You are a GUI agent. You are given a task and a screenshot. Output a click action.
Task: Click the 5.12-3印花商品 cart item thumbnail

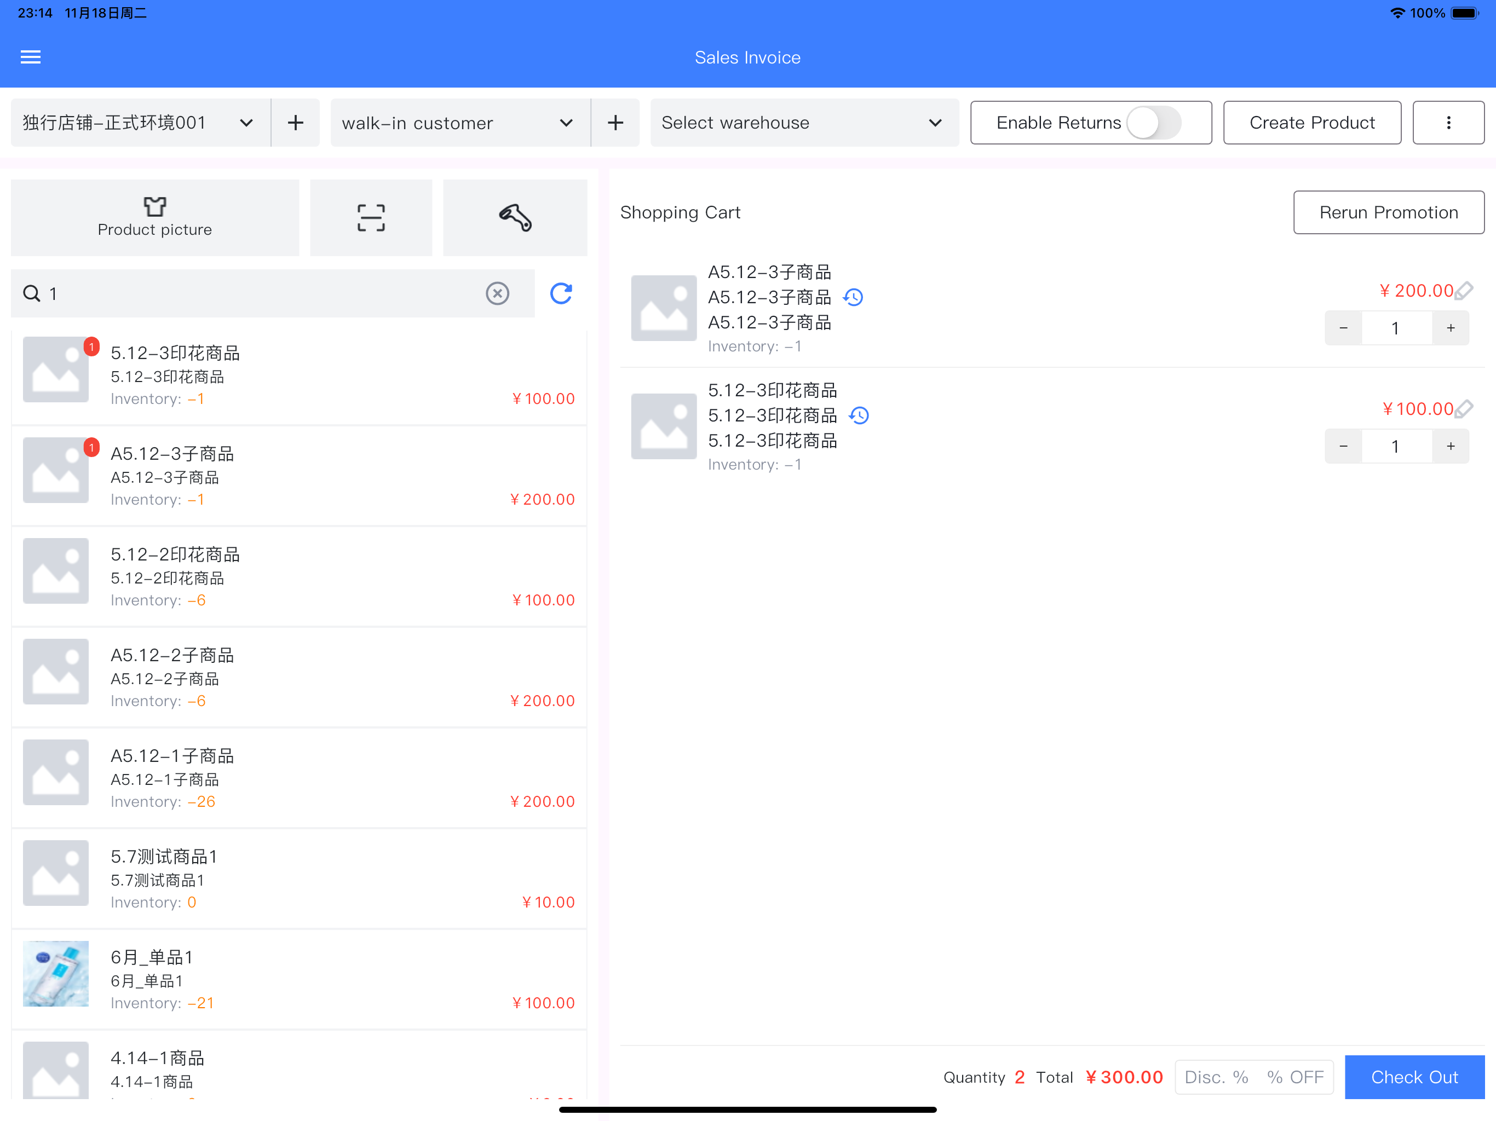[x=664, y=426]
